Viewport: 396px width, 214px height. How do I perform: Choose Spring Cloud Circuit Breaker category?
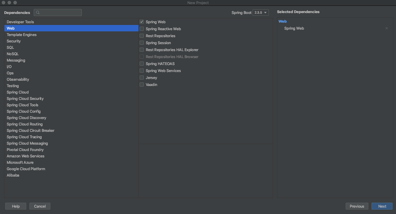click(x=71, y=130)
